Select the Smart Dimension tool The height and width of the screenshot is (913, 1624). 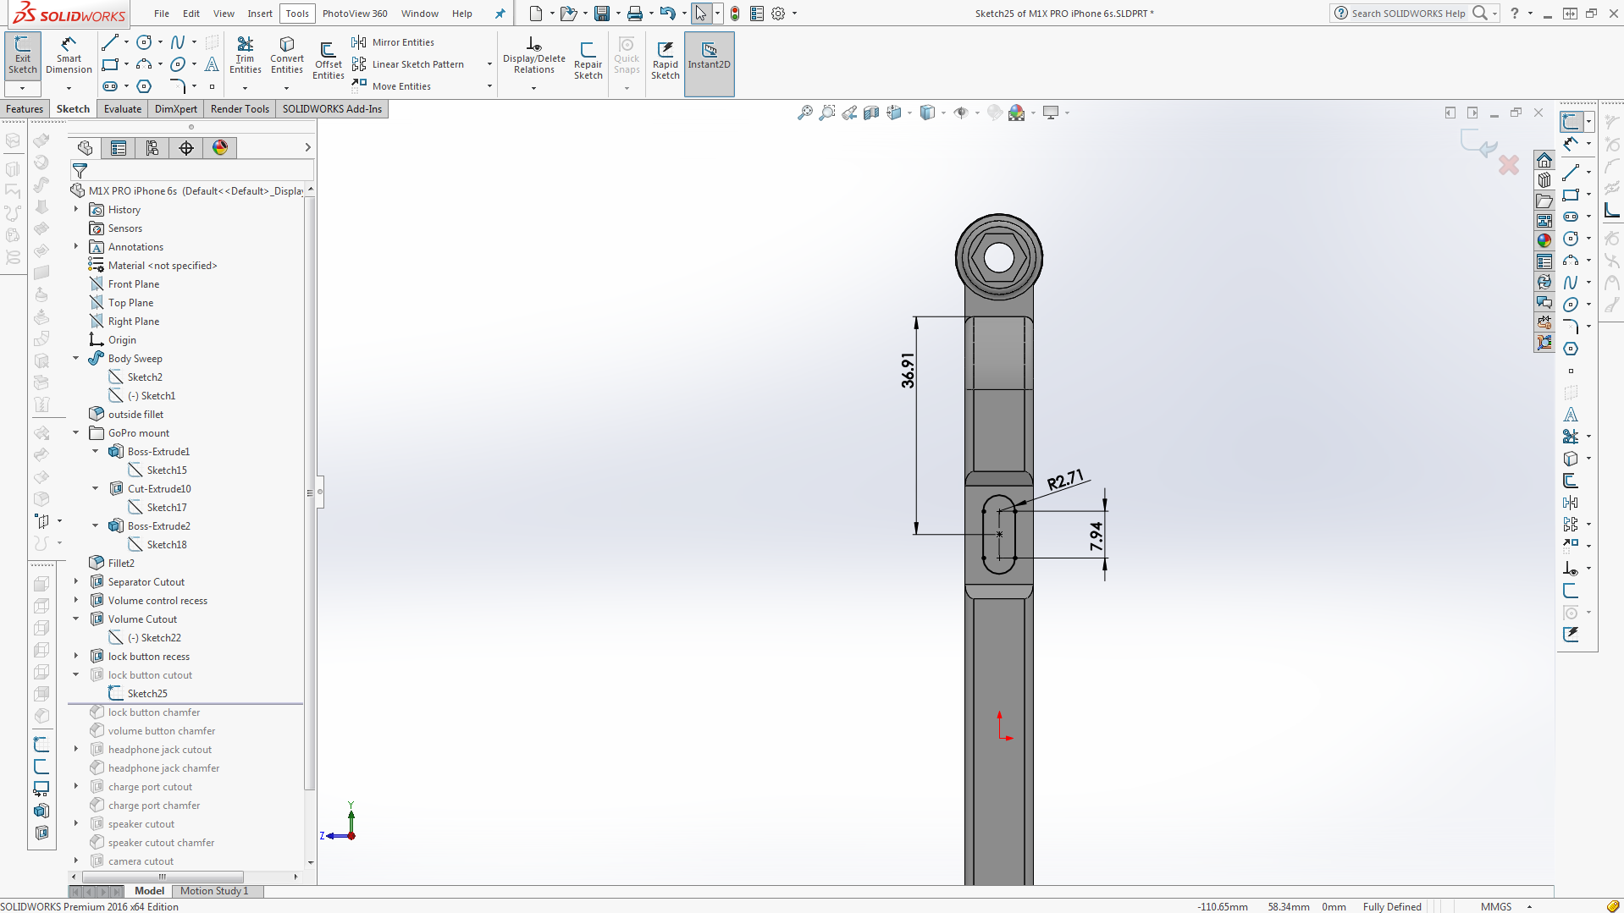point(69,56)
